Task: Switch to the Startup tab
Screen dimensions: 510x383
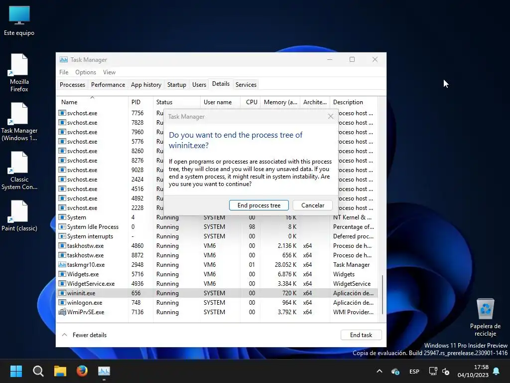Action: coord(177,84)
